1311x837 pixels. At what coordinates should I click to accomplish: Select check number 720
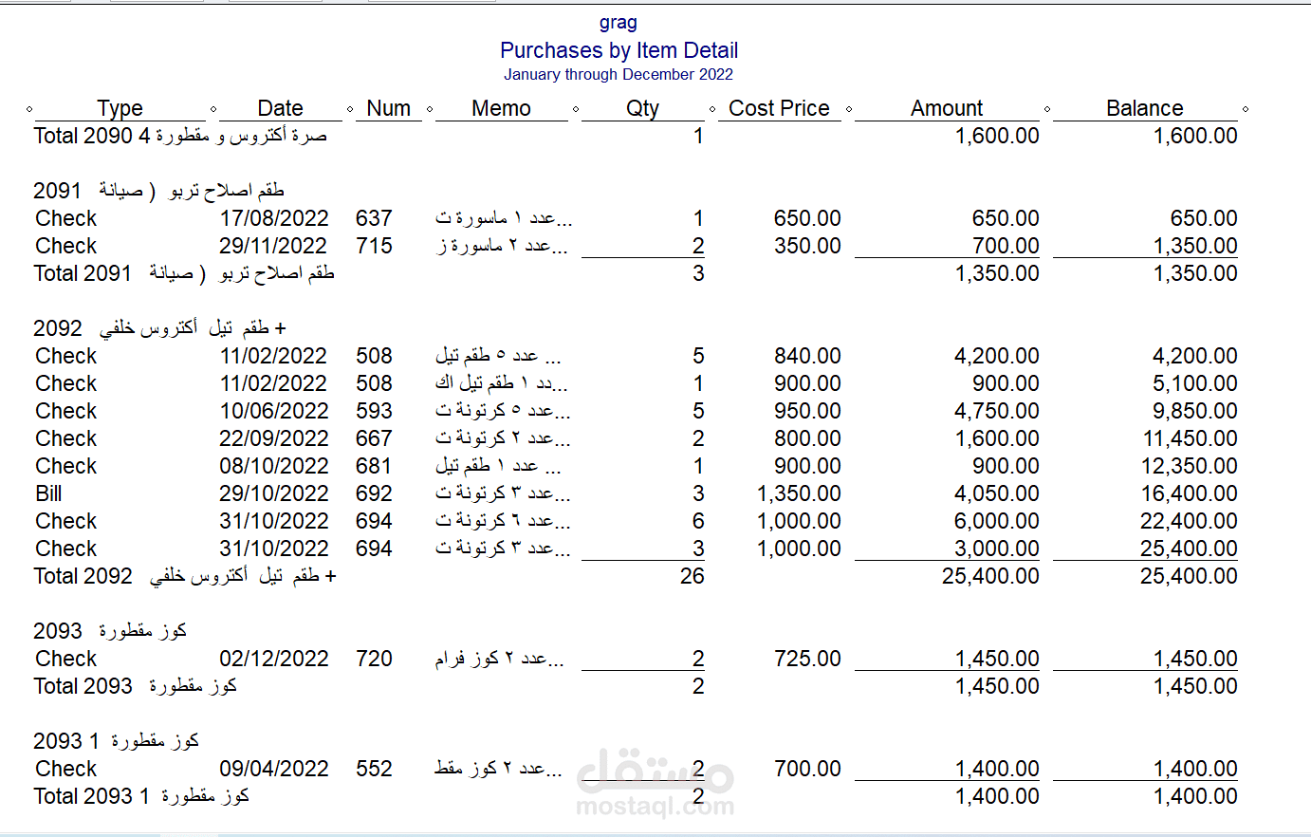(374, 659)
